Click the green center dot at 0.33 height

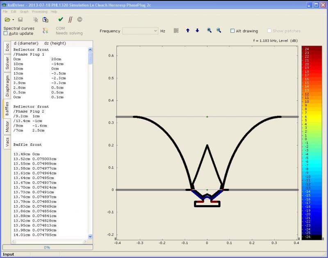tap(207, 117)
